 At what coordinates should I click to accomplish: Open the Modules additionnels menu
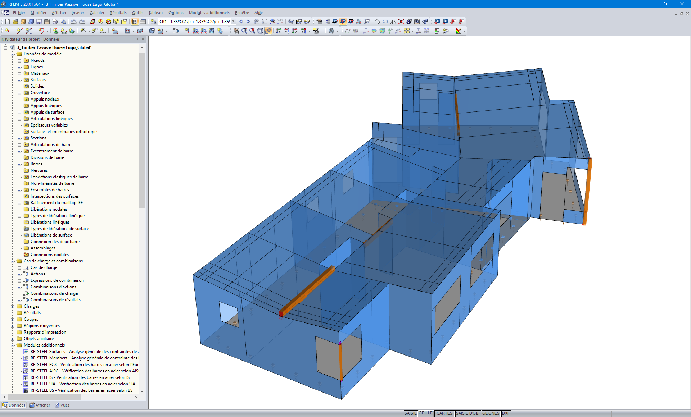(x=209, y=13)
